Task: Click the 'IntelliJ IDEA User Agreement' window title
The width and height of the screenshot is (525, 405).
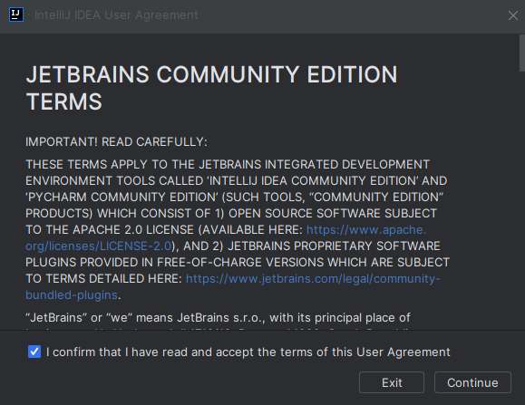Action: (x=116, y=15)
